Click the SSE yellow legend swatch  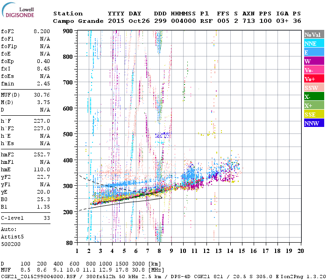pos(314,114)
